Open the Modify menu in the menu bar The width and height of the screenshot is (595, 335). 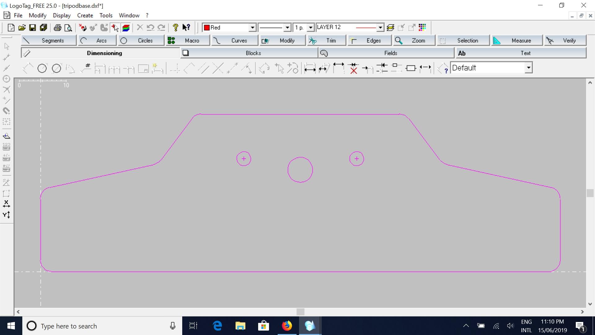click(37, 15)
